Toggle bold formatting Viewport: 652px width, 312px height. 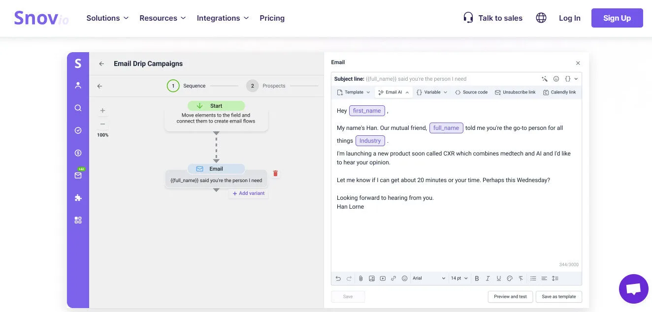pyautogui.click(x=477, y=278)
